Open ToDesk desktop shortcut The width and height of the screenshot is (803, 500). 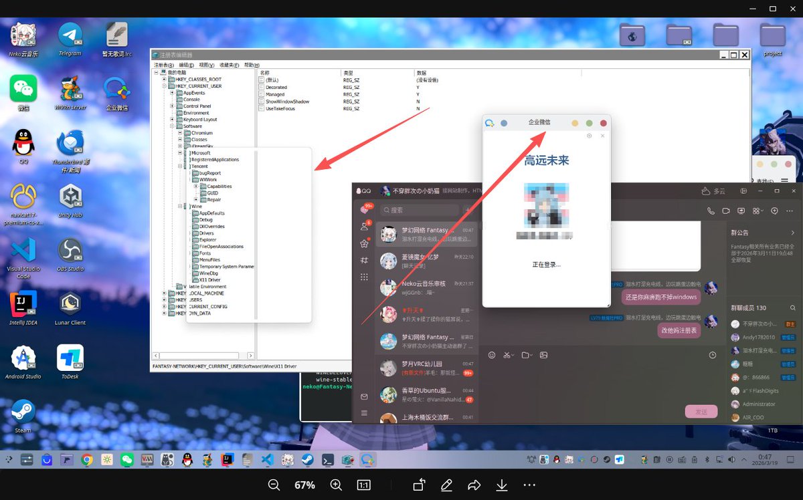coord(70,362)
